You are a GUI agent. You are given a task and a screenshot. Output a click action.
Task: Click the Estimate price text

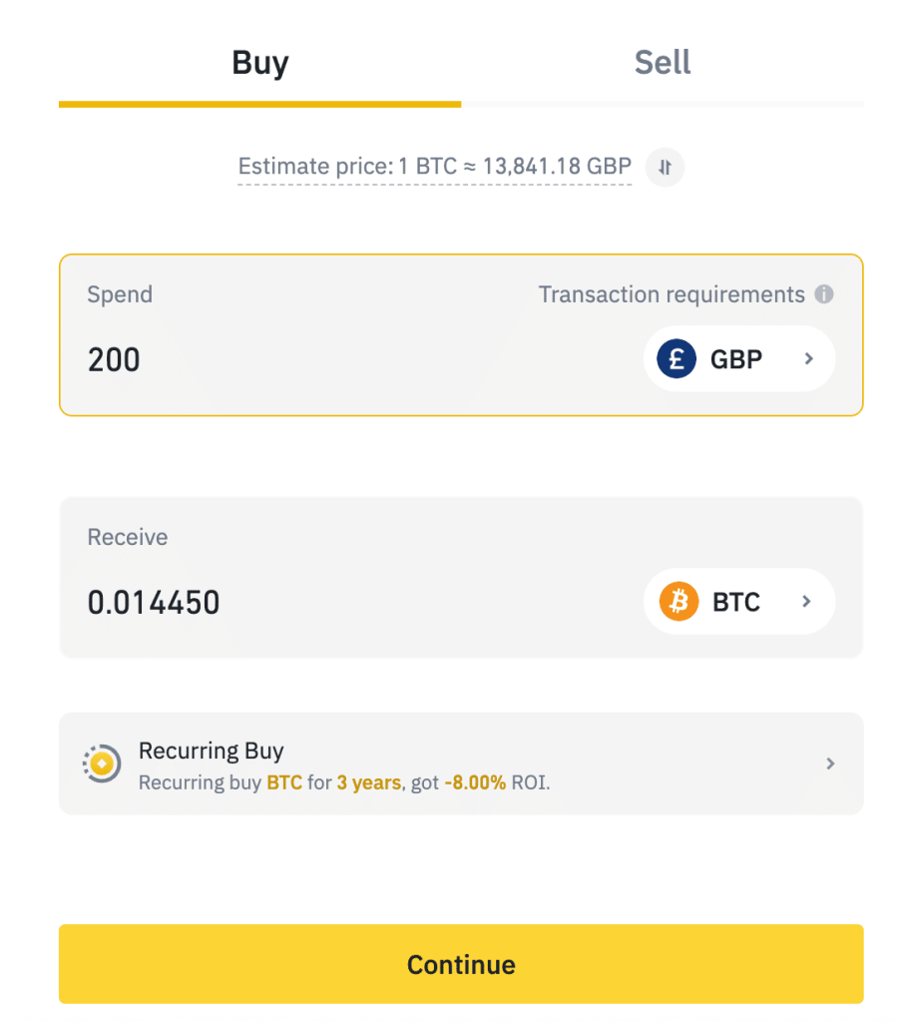(x=434, y=167)
